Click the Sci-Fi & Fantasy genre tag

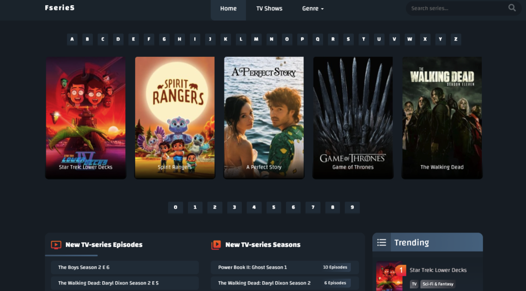click(x=438, y=284)
